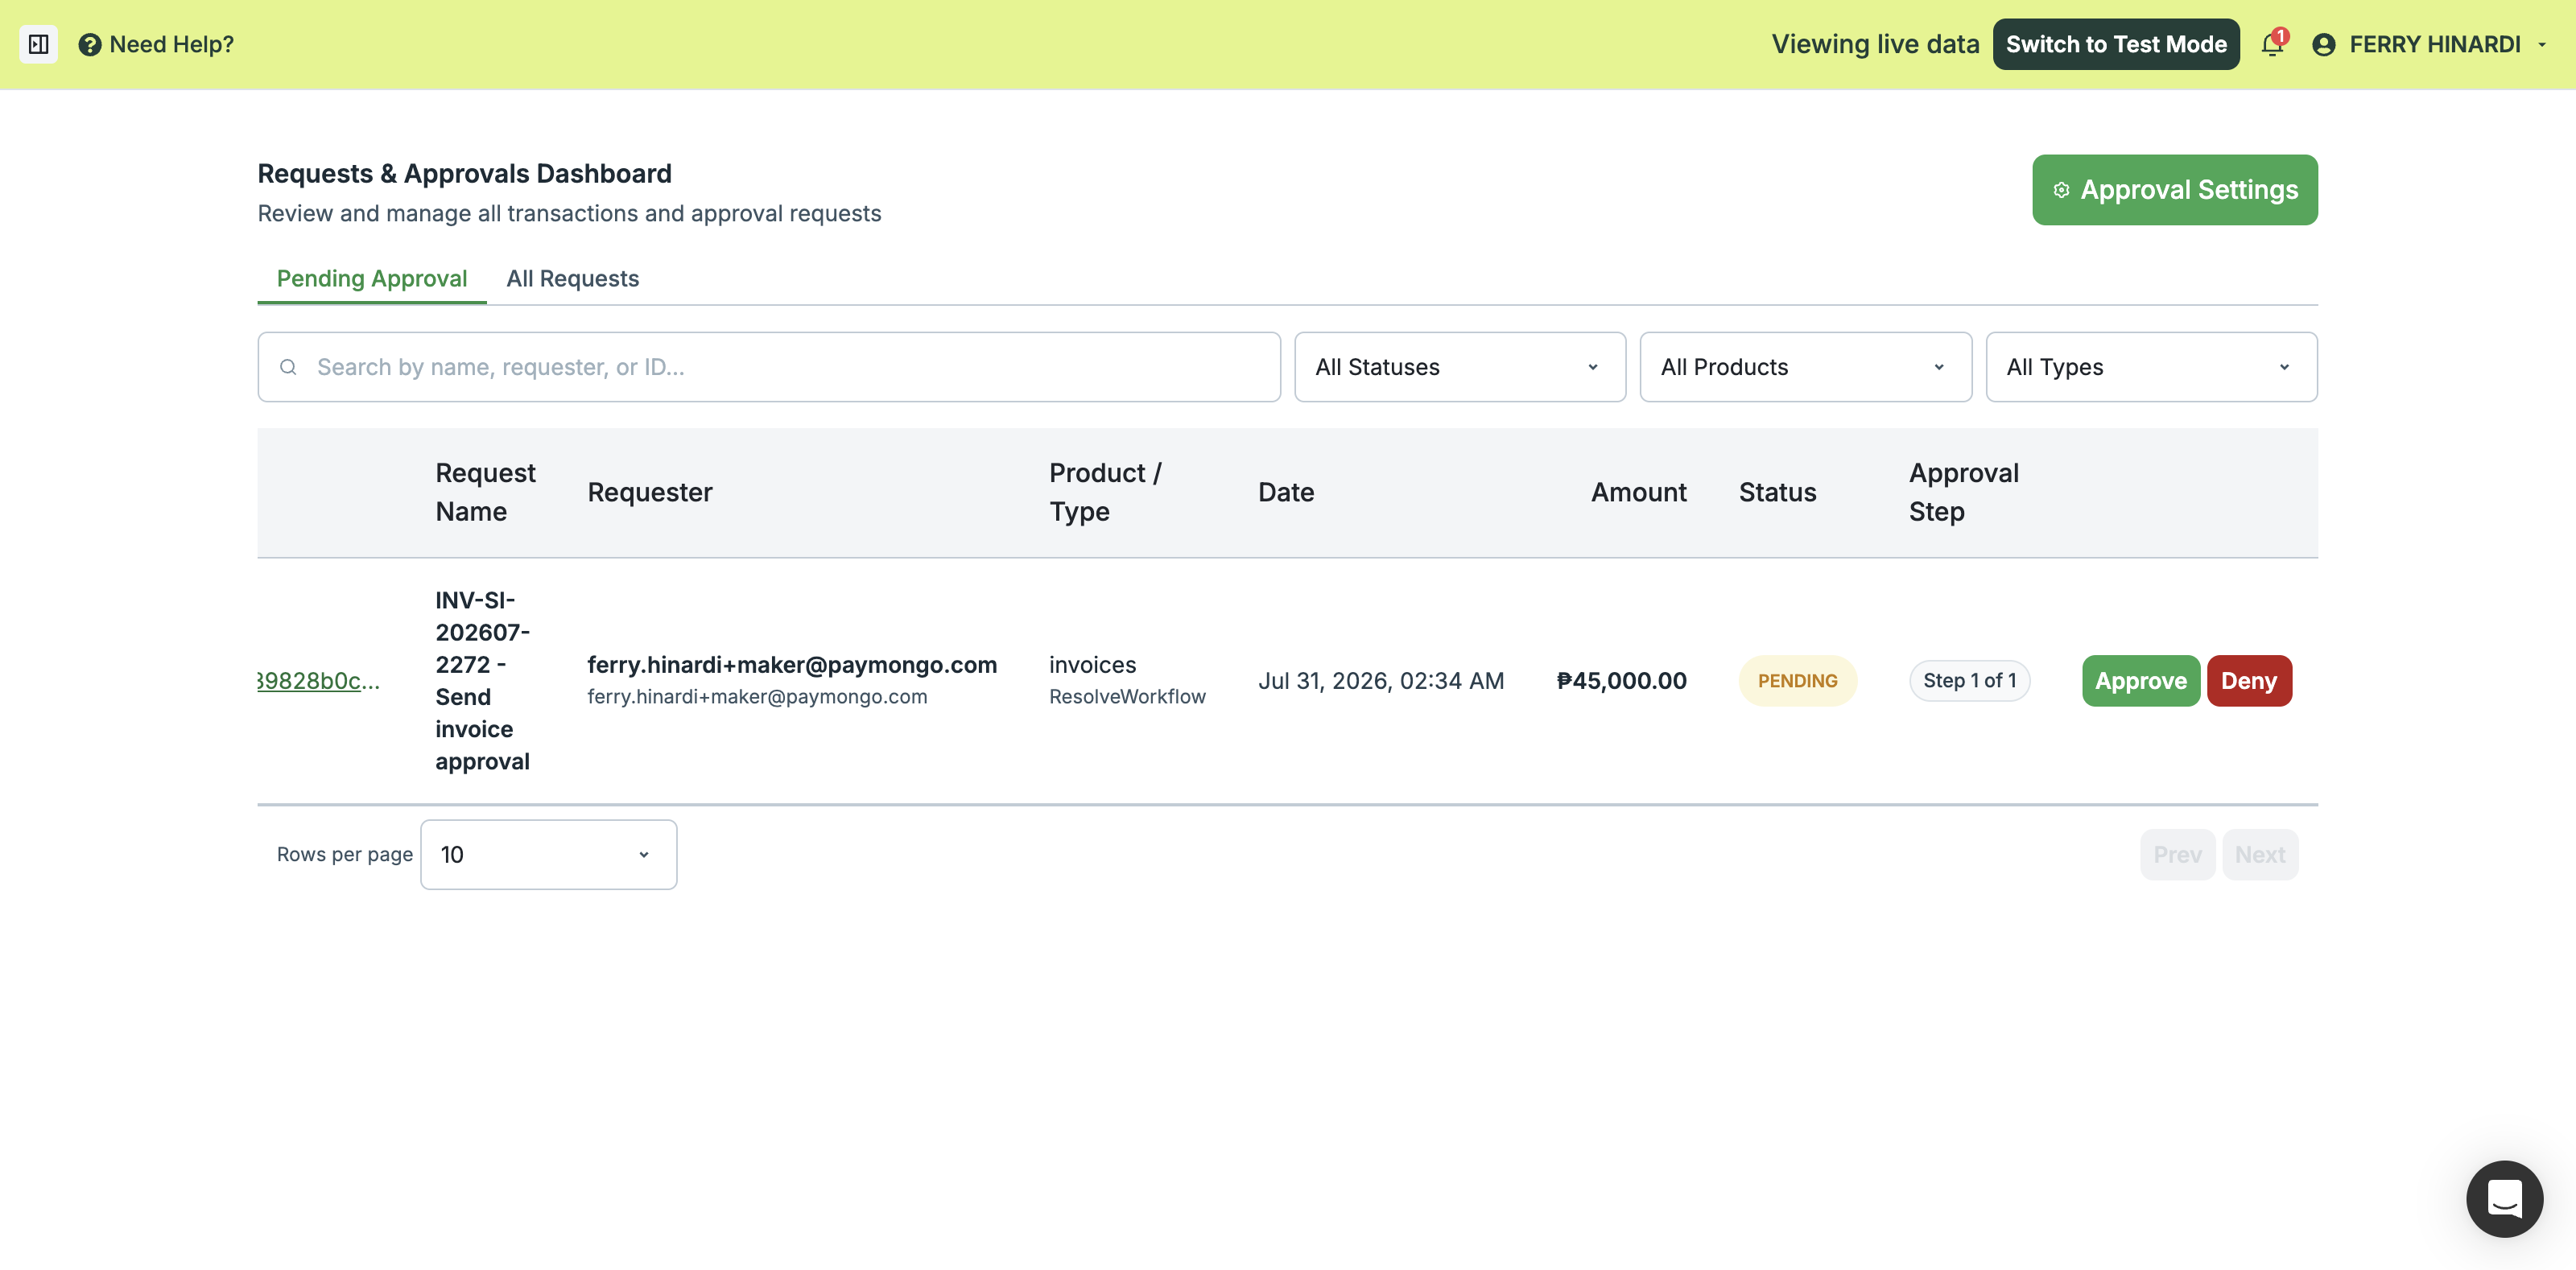Click the Product / Type column header
Screen dimensions: 2576x1270
tap(1105, 492)
